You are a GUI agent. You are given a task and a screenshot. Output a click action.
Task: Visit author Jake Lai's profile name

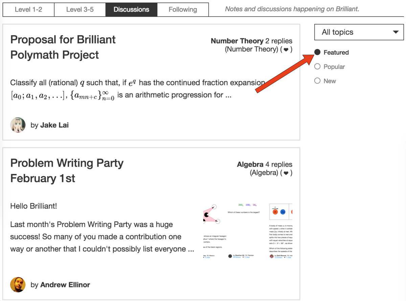(54, 125)
